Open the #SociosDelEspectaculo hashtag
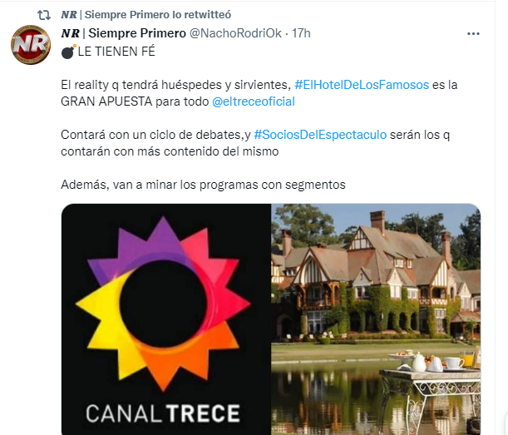This screenshot has height=435, width=508. pos(320,135)
